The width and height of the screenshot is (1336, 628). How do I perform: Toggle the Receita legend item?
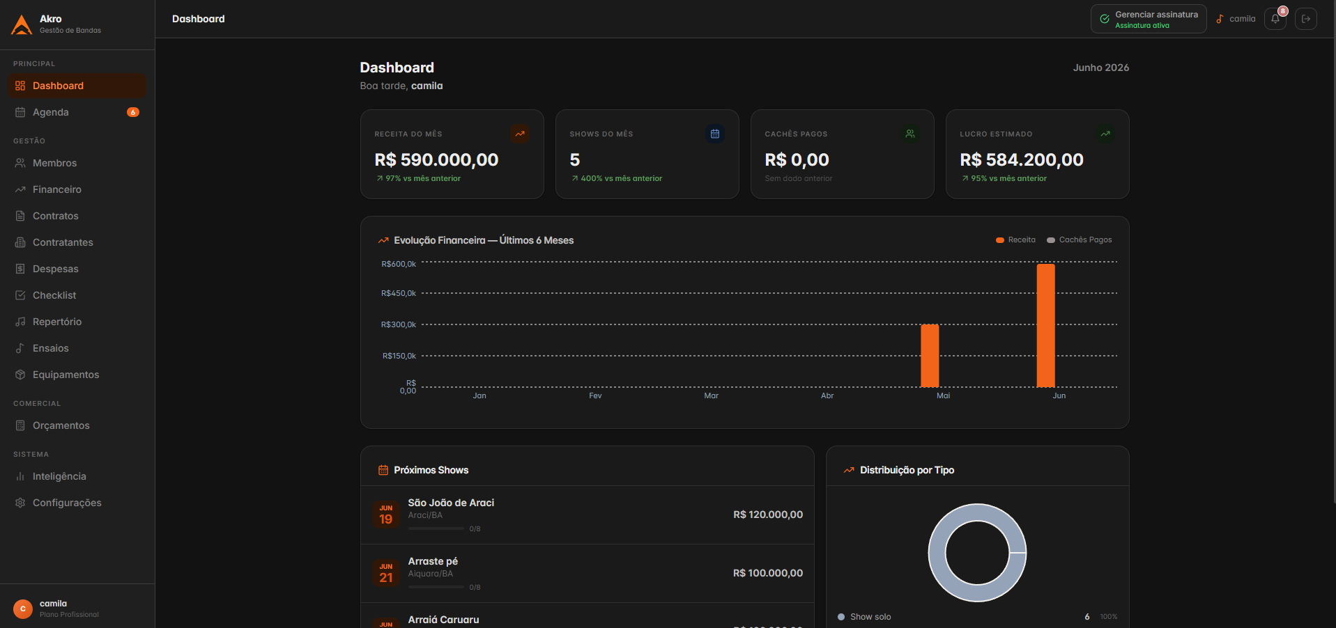point(1015,240)
